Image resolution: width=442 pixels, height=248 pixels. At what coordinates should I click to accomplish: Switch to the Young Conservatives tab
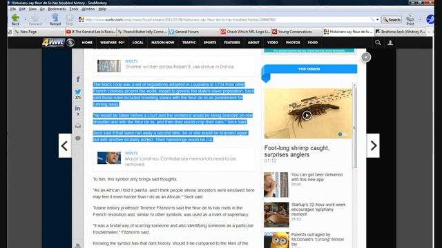(297, 32)
